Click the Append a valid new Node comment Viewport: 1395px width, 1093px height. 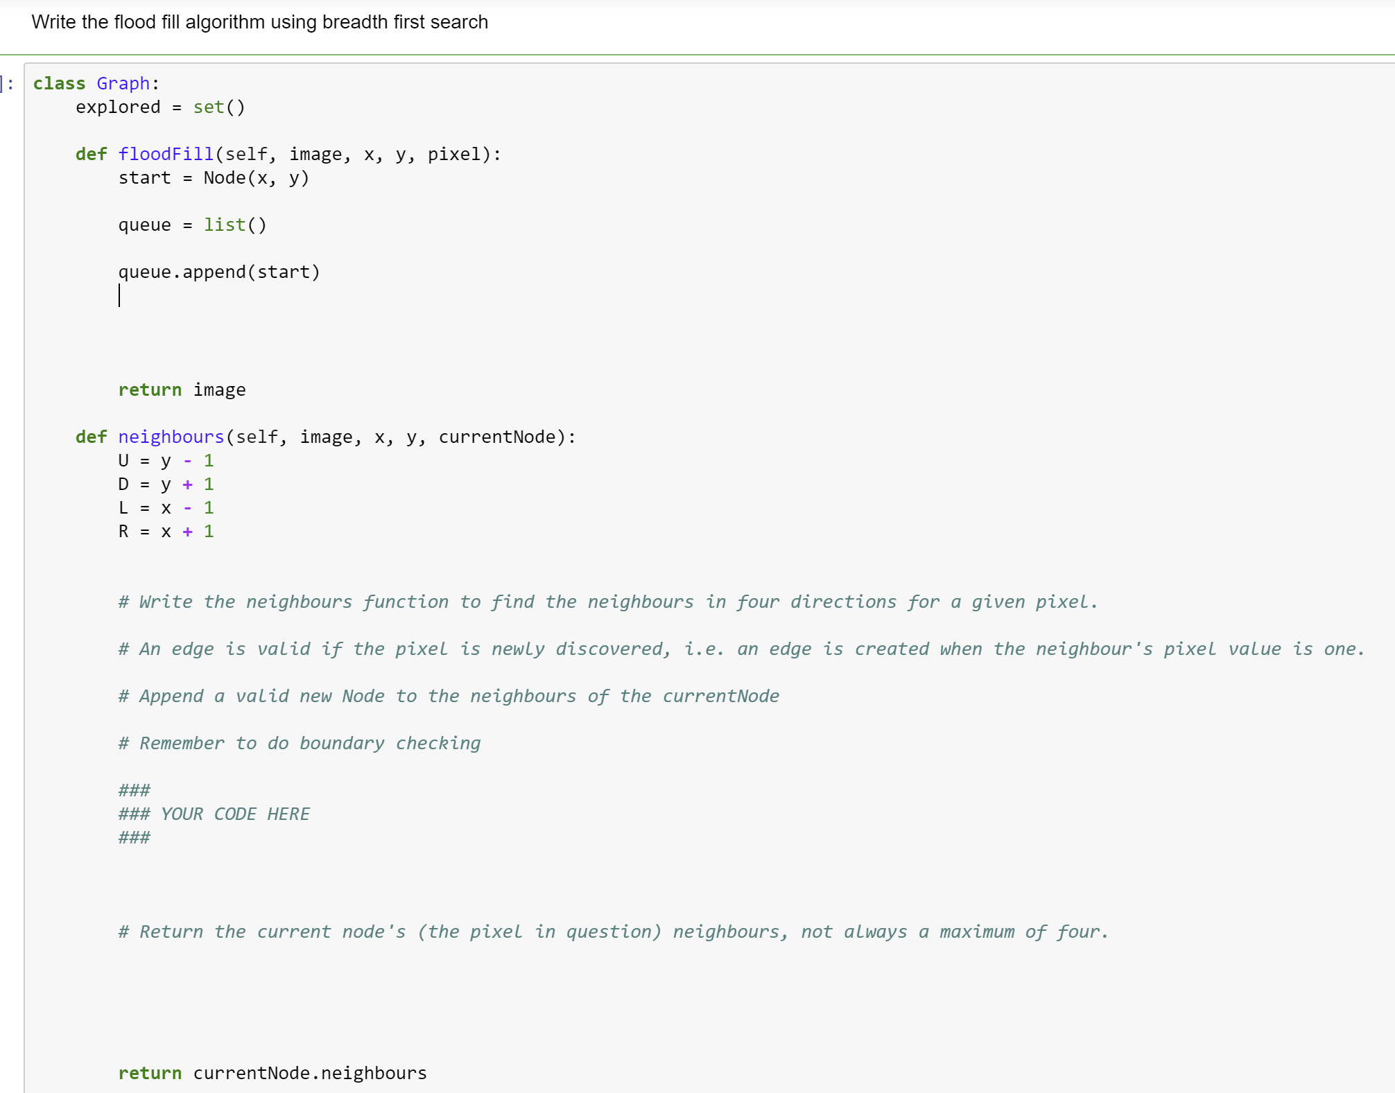[448, 695]
